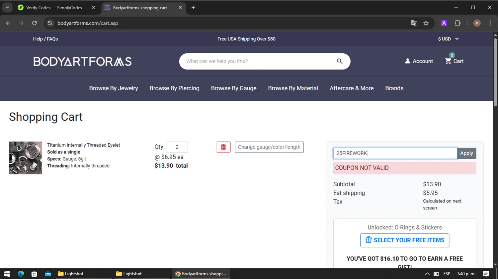Open the second Lightshot taskbar window
The image size is (498, 279).
click(142, 274)
